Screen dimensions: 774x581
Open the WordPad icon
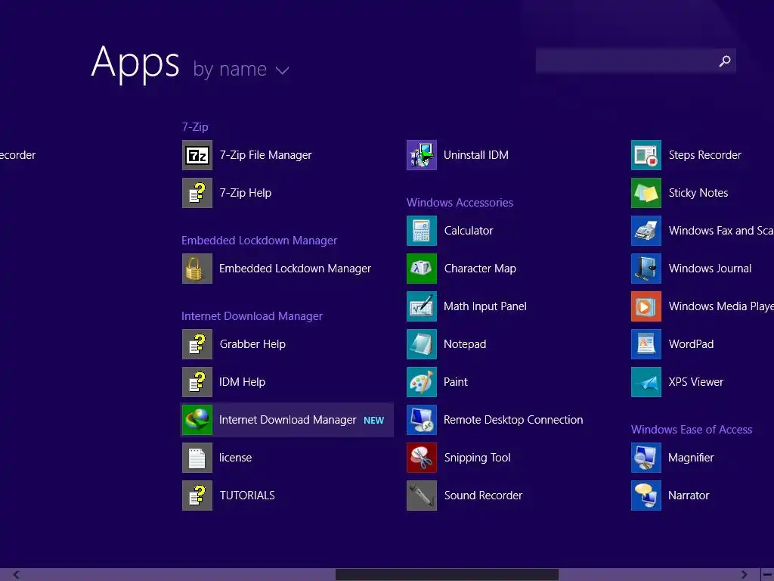(646, 344)
